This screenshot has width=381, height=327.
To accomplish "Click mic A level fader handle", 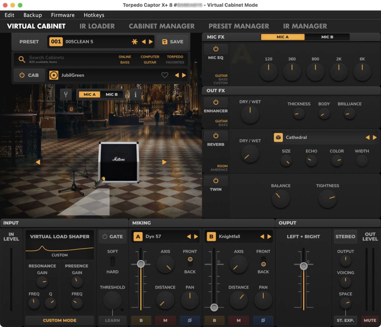I will (x=141, y=264).
